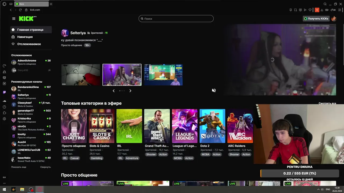Open the ARC Raiders category card
The width and height of the screenshot is (344, 193).
coord(240,126)
